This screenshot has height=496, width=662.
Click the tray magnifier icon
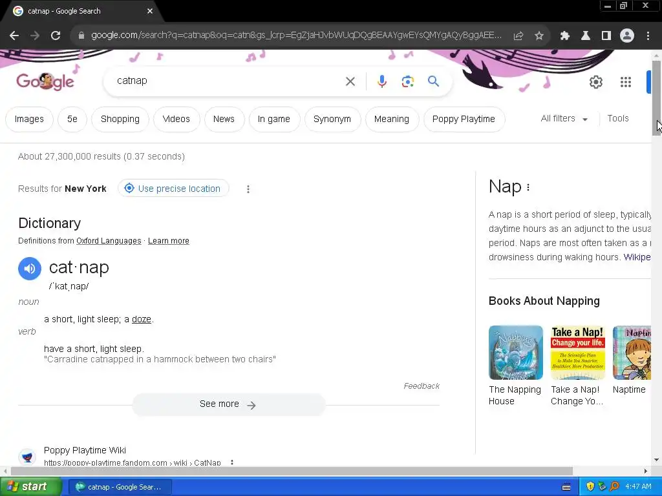click(615, 487)
